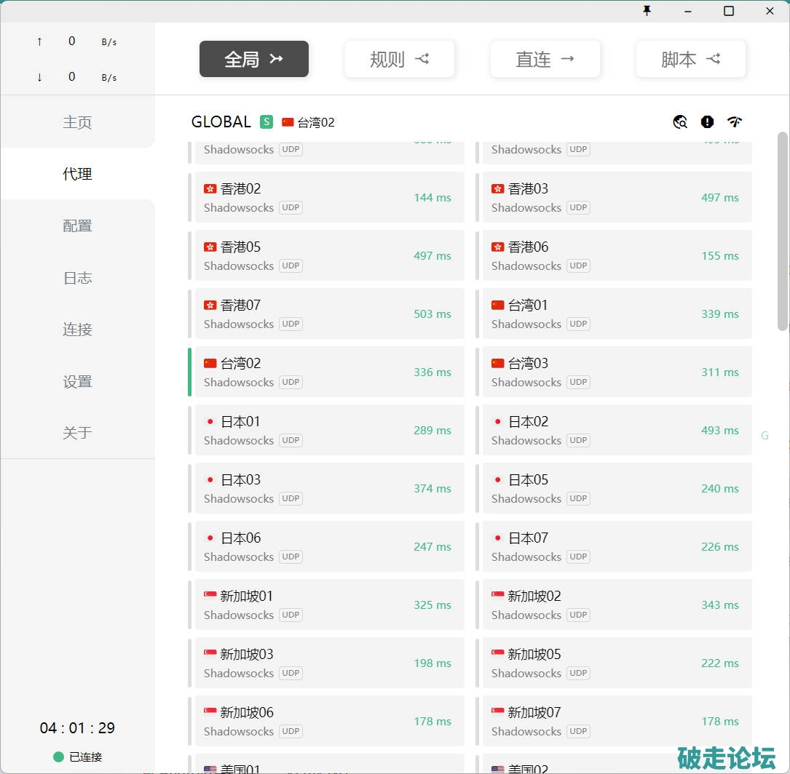The width and height of the screenshot is (790, 774).
Task: Select the 香港06 proxy node
Action: (x=617, y=255)
